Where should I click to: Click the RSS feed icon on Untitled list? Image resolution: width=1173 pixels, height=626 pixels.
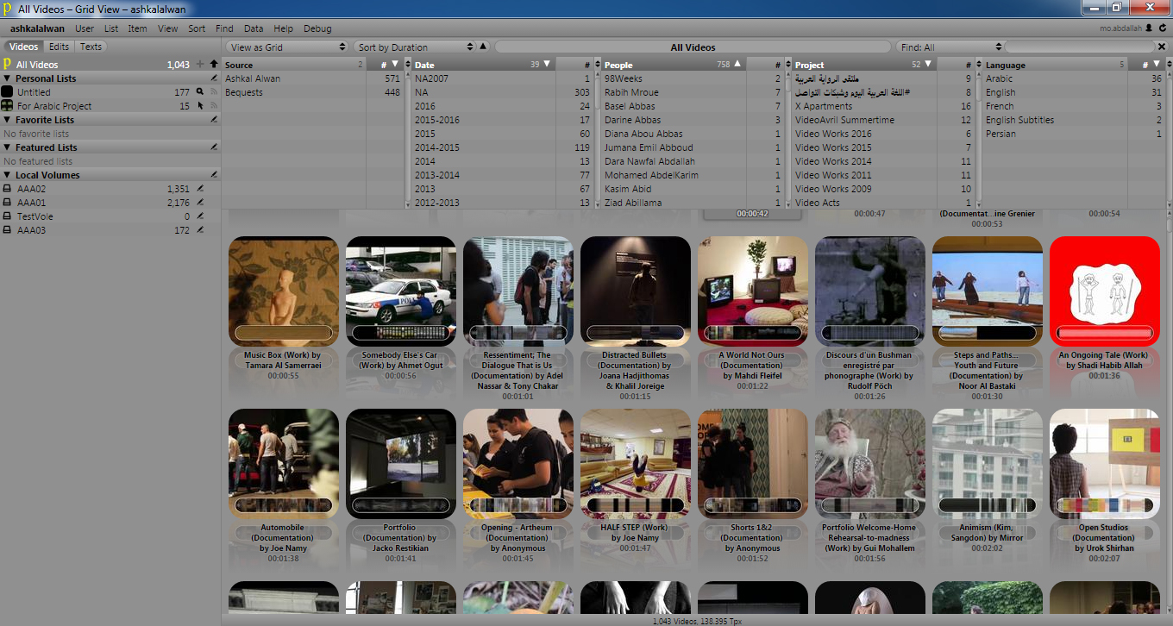214,91
